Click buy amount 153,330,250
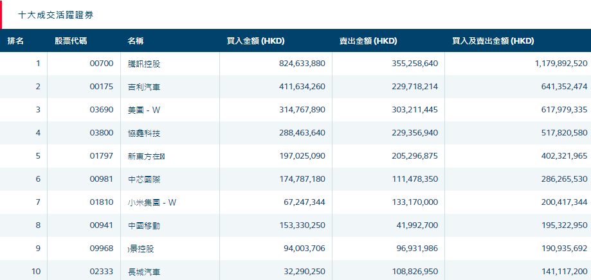Screen dimensions: 591x280 click(302, 225)
